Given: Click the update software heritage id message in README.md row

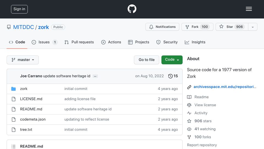Looking at the screenshot, I should tap(88, 109).
